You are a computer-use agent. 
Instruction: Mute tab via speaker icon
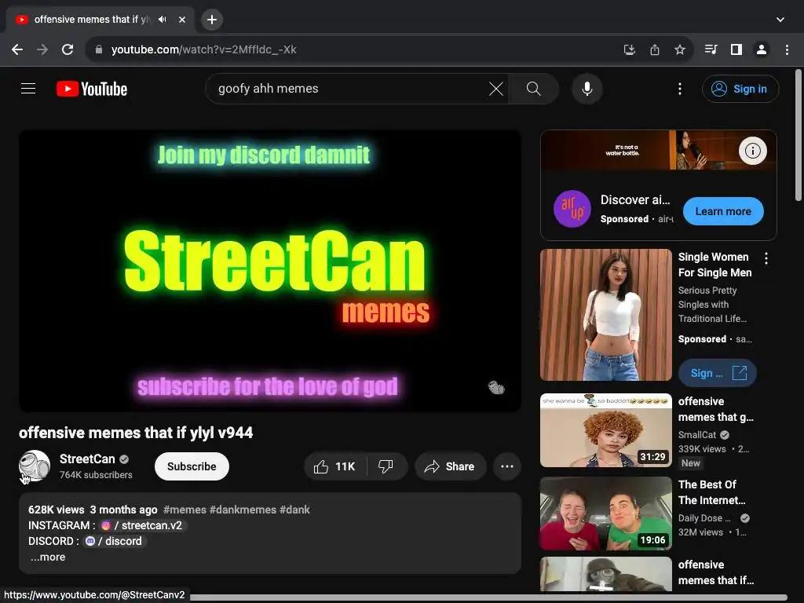click(x=162, y=20)
